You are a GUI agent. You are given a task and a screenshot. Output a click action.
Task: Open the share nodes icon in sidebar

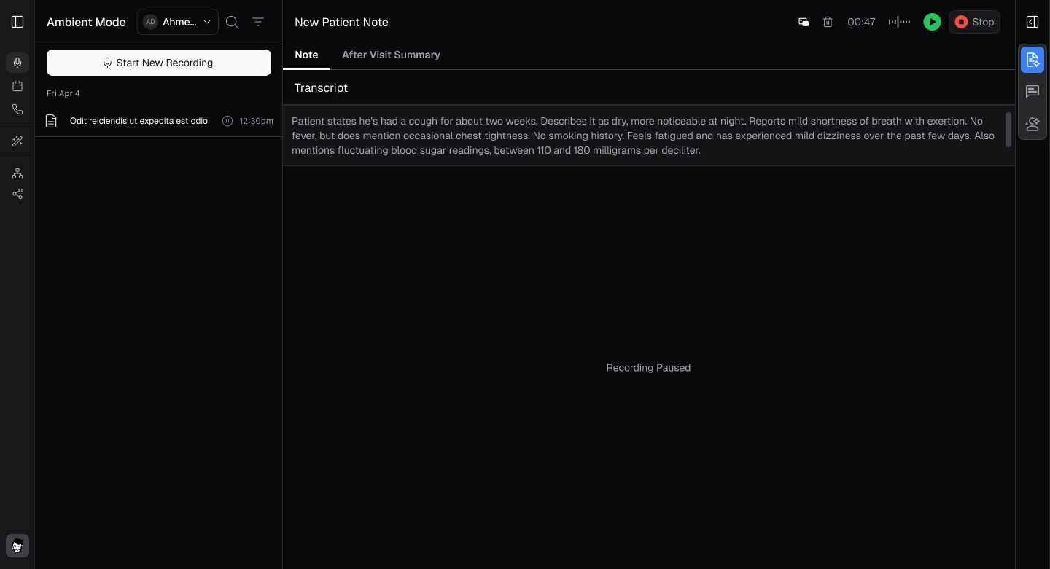click(x=17, y=194)
